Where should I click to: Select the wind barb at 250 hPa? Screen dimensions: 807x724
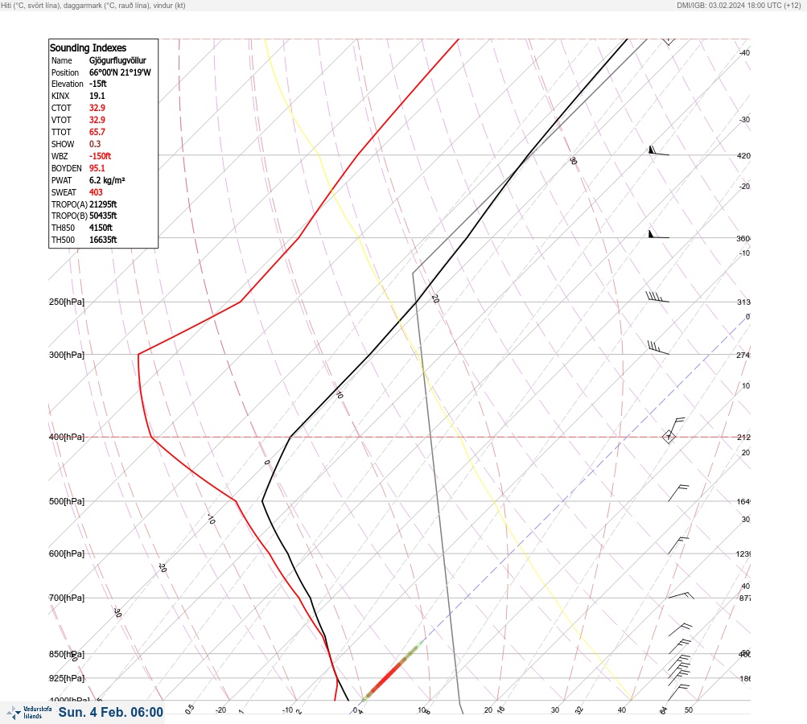(657, 297)
